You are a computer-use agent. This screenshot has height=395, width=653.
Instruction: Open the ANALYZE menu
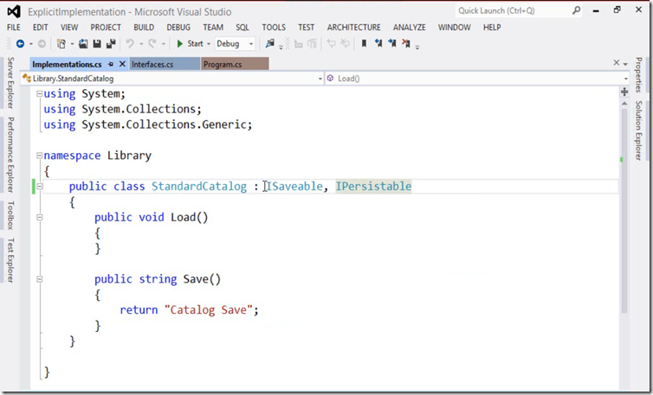coord(410,28)
